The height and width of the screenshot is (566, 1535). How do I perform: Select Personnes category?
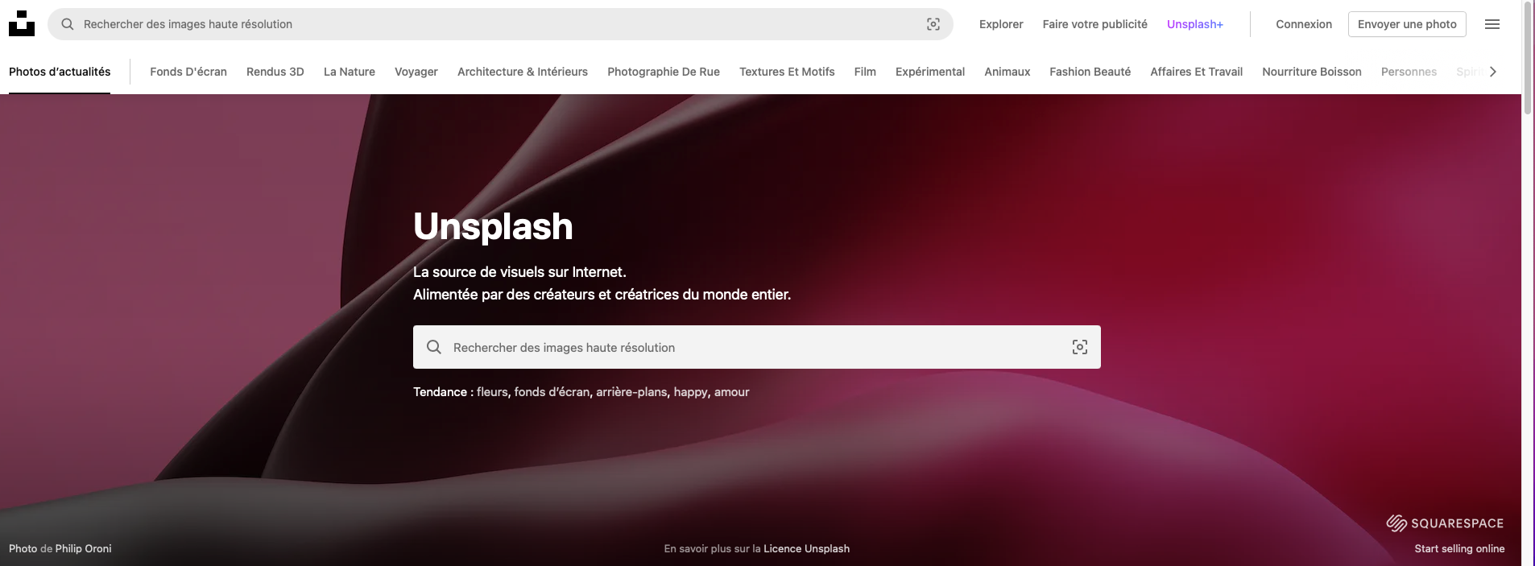click(1409, 72)
